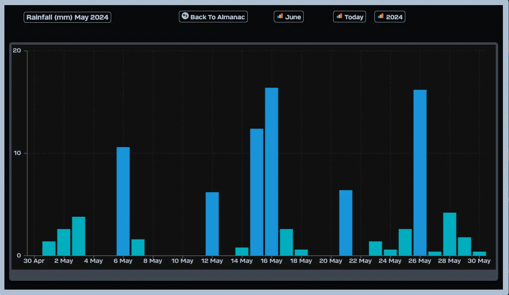Go back to the Almanac page
The width and height of the screenshot is (509, 295).
point(213,17)
